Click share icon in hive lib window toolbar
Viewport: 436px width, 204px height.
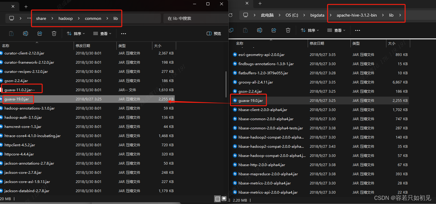click(x=274, y=30)
